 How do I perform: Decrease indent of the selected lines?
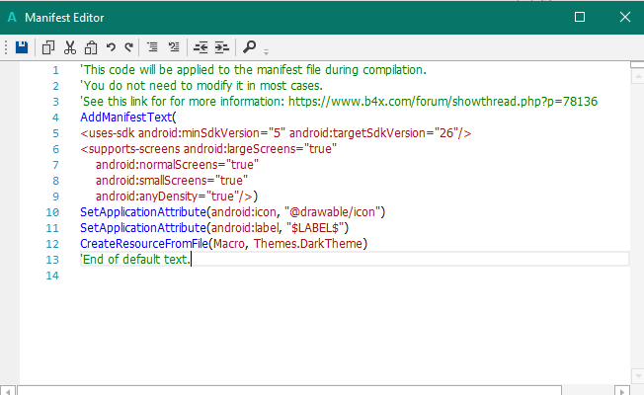click(201, 46)
